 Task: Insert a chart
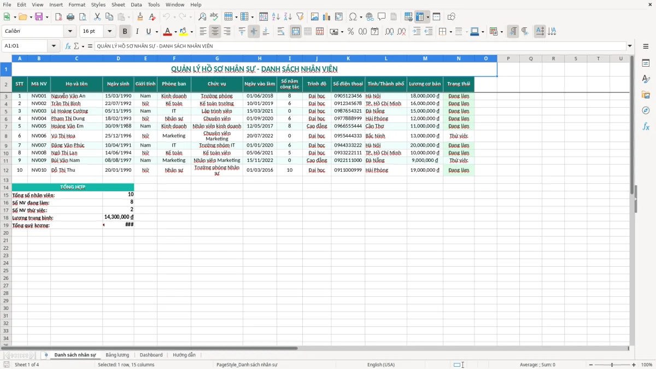coord(327,17)
